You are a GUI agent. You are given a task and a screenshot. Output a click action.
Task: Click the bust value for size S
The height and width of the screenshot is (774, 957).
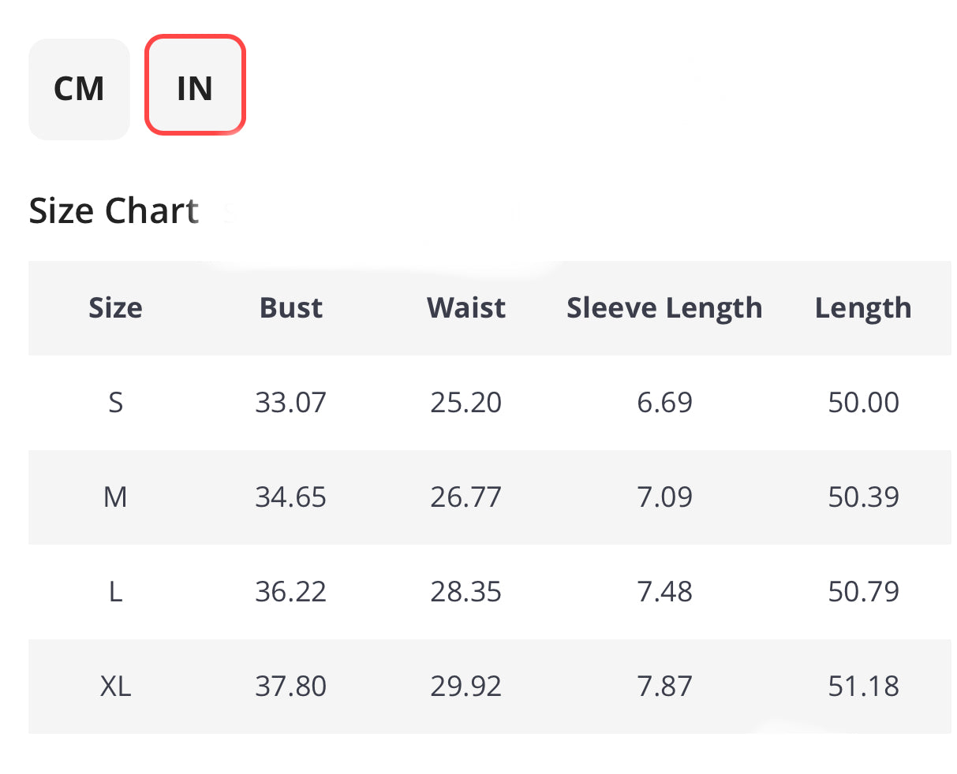pyautogui.click(x=291, y=403)
